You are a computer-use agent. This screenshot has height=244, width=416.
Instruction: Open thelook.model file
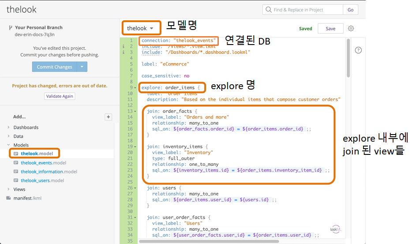pyautogui.click(x=37, y=154)
